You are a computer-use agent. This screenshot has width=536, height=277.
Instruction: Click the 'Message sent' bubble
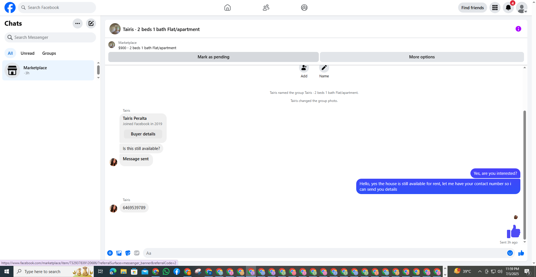pyautogui.click(x=136, y=160)
